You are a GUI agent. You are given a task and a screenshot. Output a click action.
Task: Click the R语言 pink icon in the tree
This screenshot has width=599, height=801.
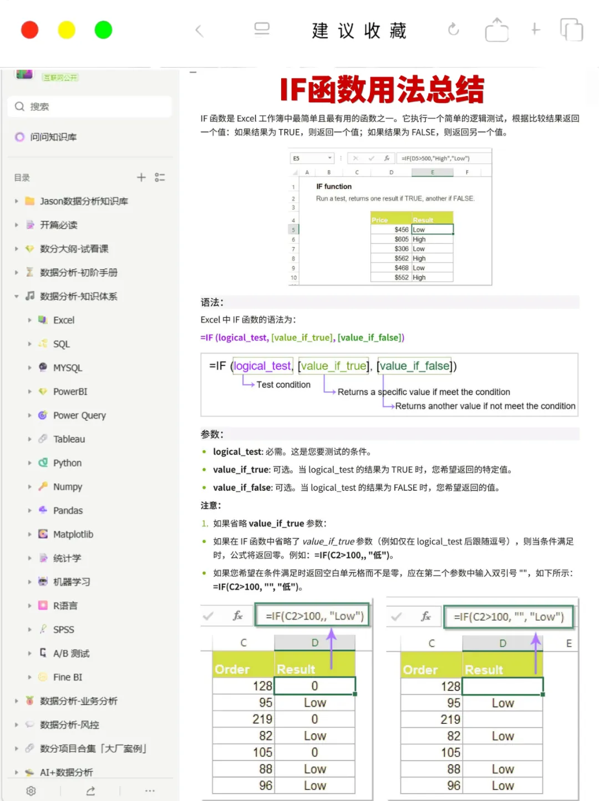pos(43,605)
